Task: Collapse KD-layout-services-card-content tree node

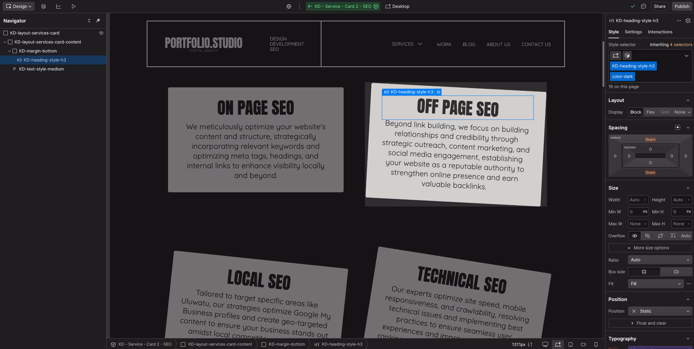Action: click(5, 42)
